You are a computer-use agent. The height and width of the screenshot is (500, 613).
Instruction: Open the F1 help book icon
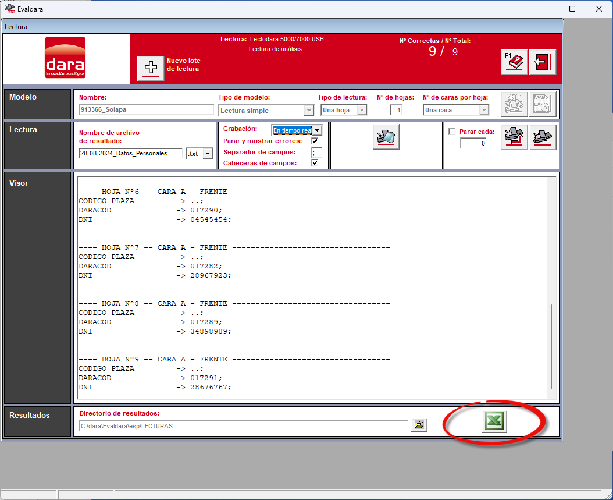pos(514,62)
